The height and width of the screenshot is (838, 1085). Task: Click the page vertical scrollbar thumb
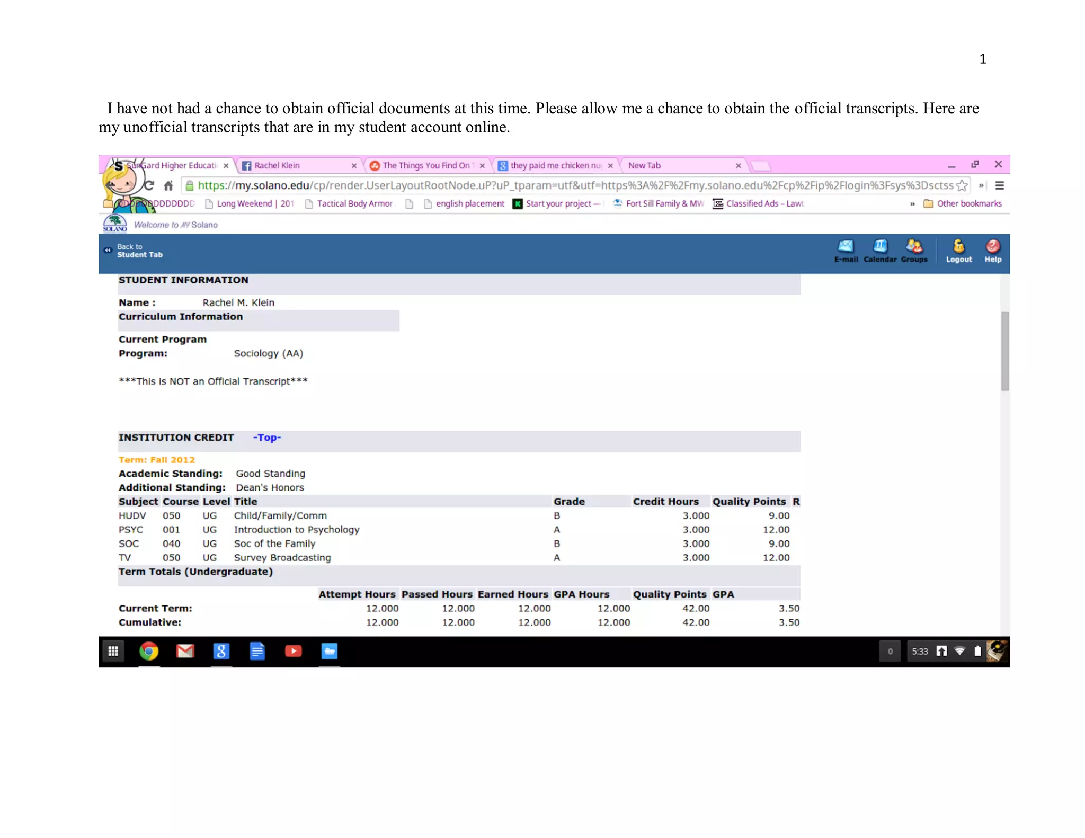(x=1004, y=351)
